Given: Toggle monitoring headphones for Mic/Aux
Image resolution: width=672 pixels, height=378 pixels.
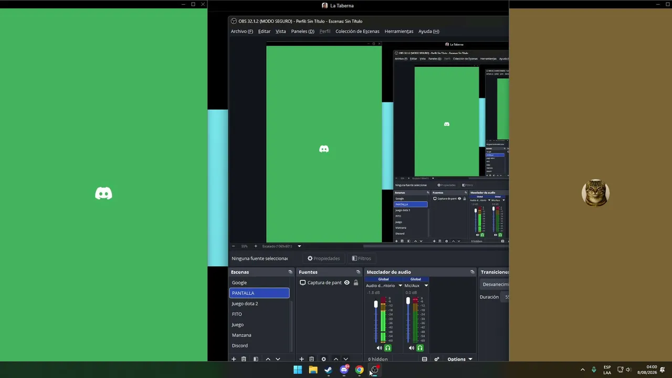Looking at the screenshot, I should [420, 348].
